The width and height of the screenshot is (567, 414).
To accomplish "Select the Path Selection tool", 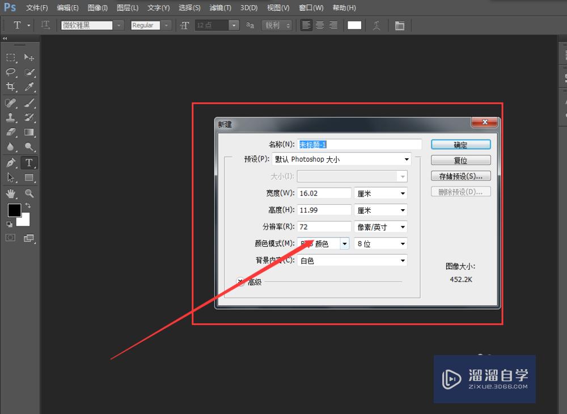I will point(11,178).
